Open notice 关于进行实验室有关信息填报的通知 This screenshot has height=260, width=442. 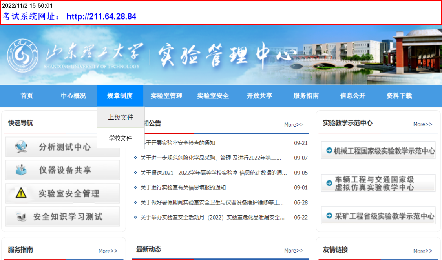point(183,188)
